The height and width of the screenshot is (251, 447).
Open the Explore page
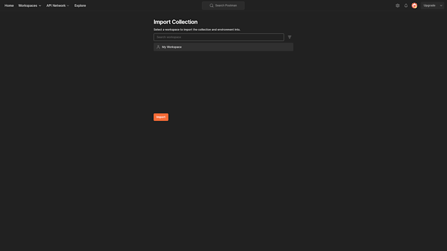[x=80, y=5]
